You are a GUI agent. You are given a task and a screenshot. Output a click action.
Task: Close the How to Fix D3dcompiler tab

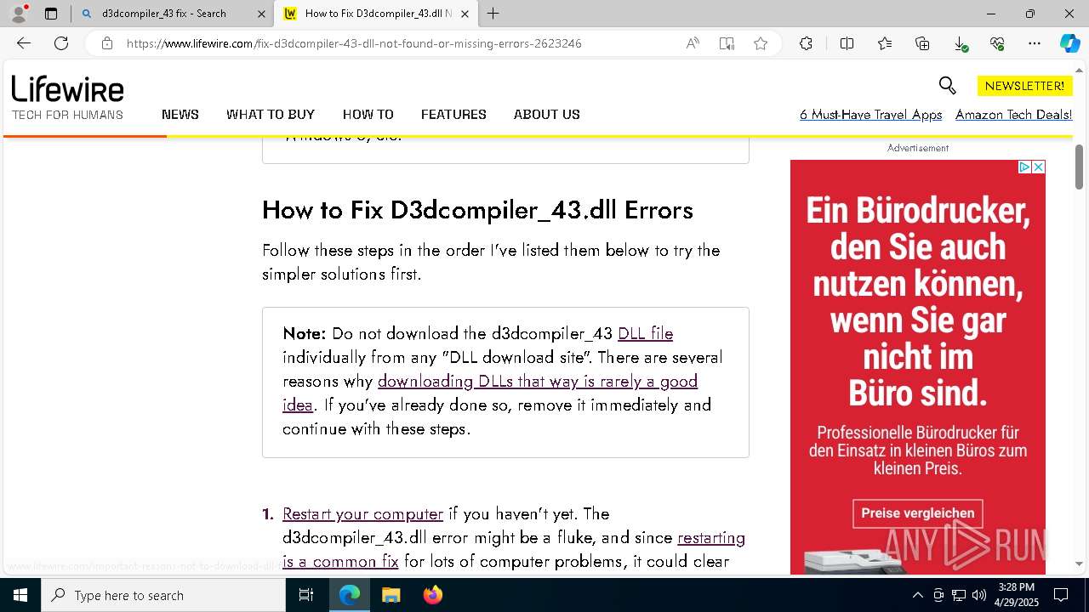pos(465,14)
